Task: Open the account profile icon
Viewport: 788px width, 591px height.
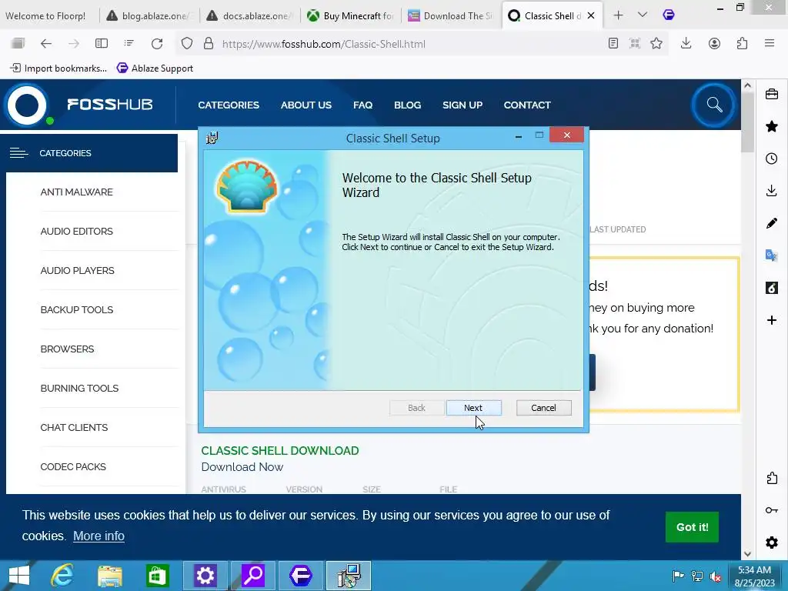Action: click(x=714, y=44)
